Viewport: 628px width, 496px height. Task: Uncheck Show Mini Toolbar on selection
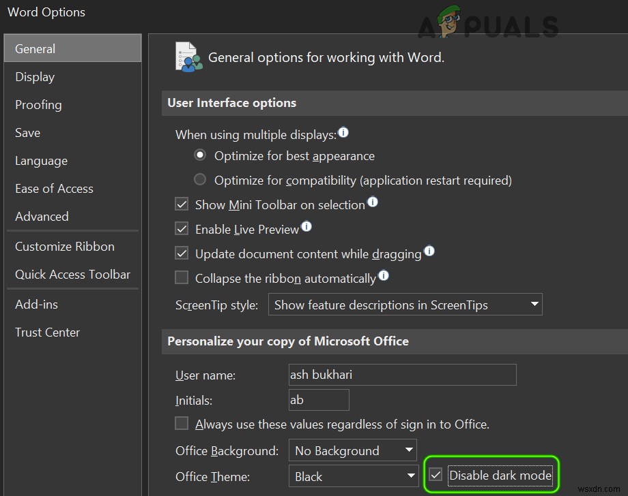pyautogui.click(x=182, y=204)
